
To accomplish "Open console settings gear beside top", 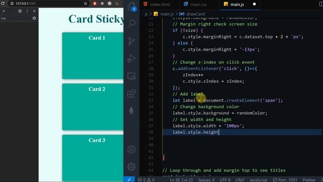I will click(34, 18).
